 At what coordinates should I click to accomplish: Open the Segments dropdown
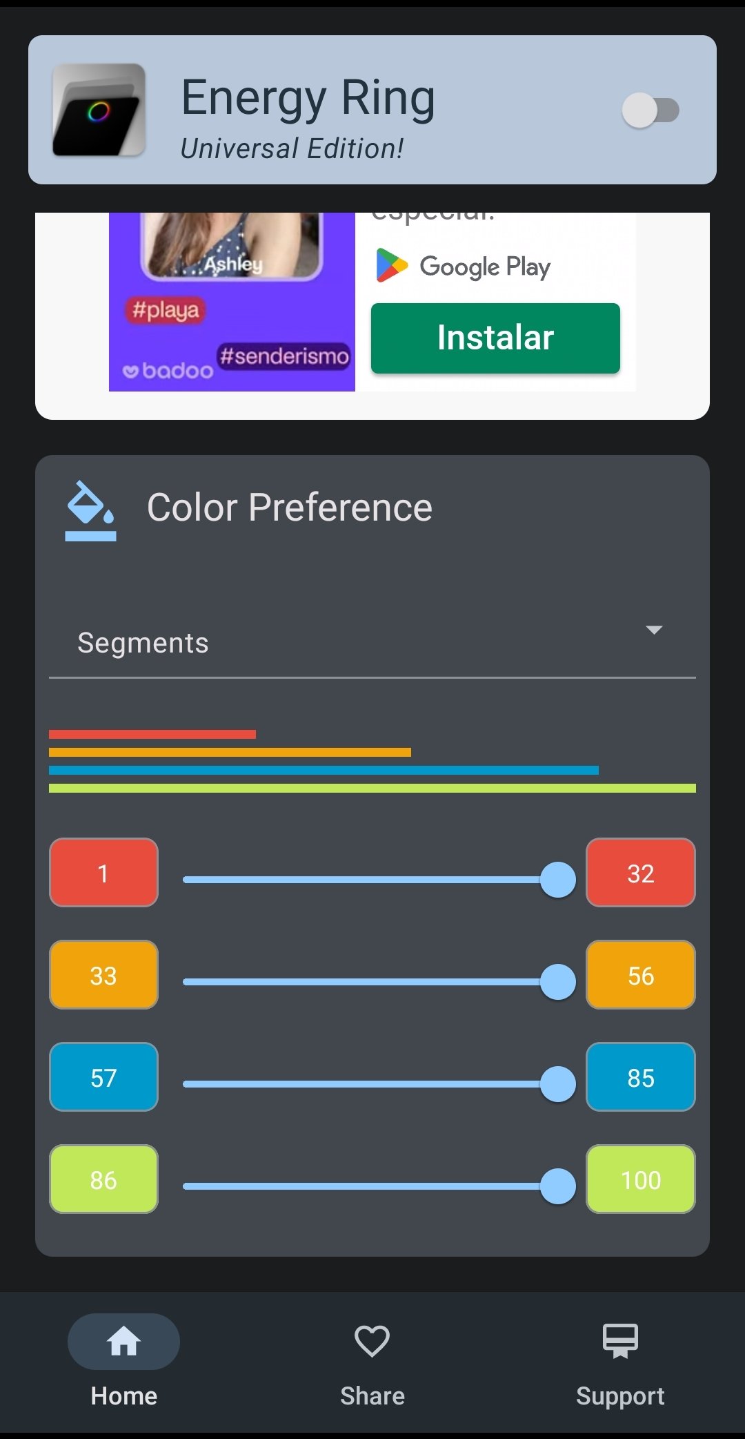372,643
